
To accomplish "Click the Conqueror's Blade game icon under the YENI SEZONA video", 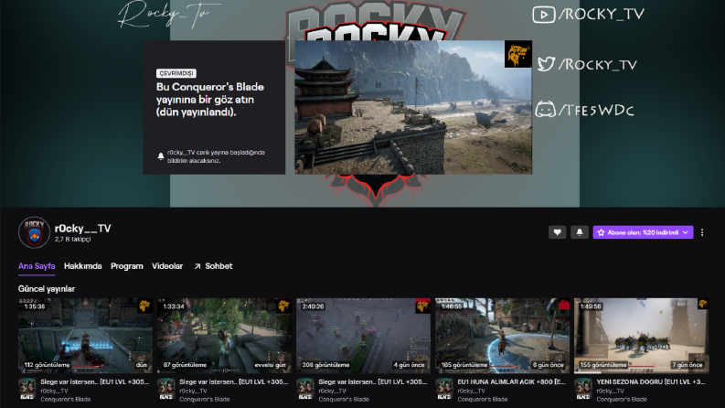I will (x=583, y=389).
